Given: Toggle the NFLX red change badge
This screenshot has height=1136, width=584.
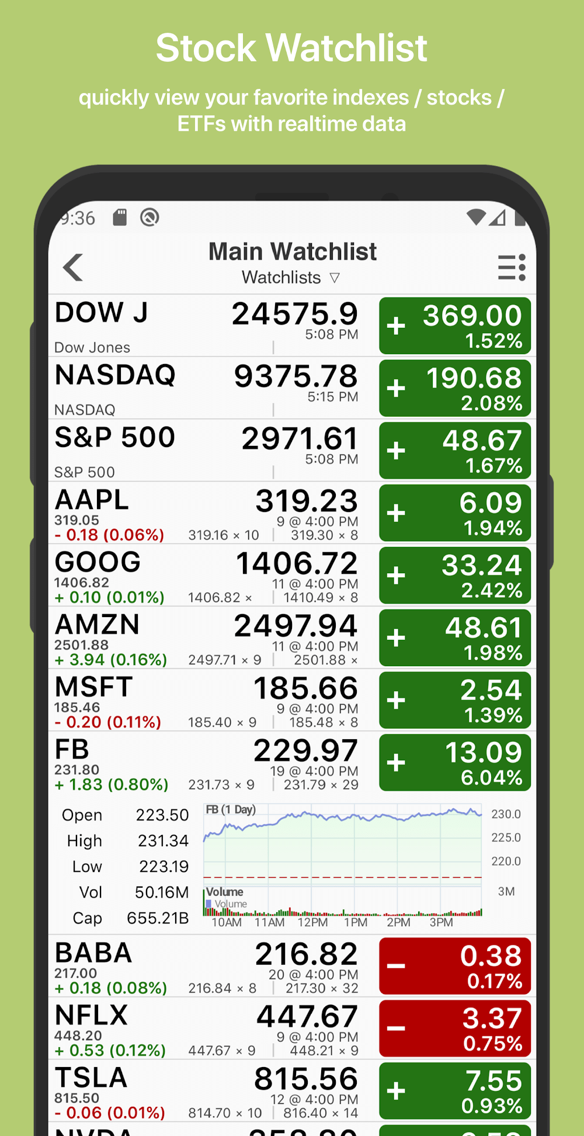Looking at the screenshot, I should tap(455, 1028).
